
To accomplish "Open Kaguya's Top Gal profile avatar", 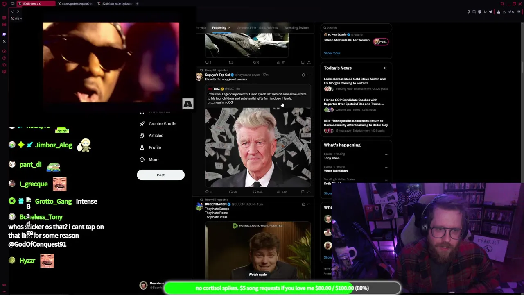I will pyautogui.click(x=199, y=77).
